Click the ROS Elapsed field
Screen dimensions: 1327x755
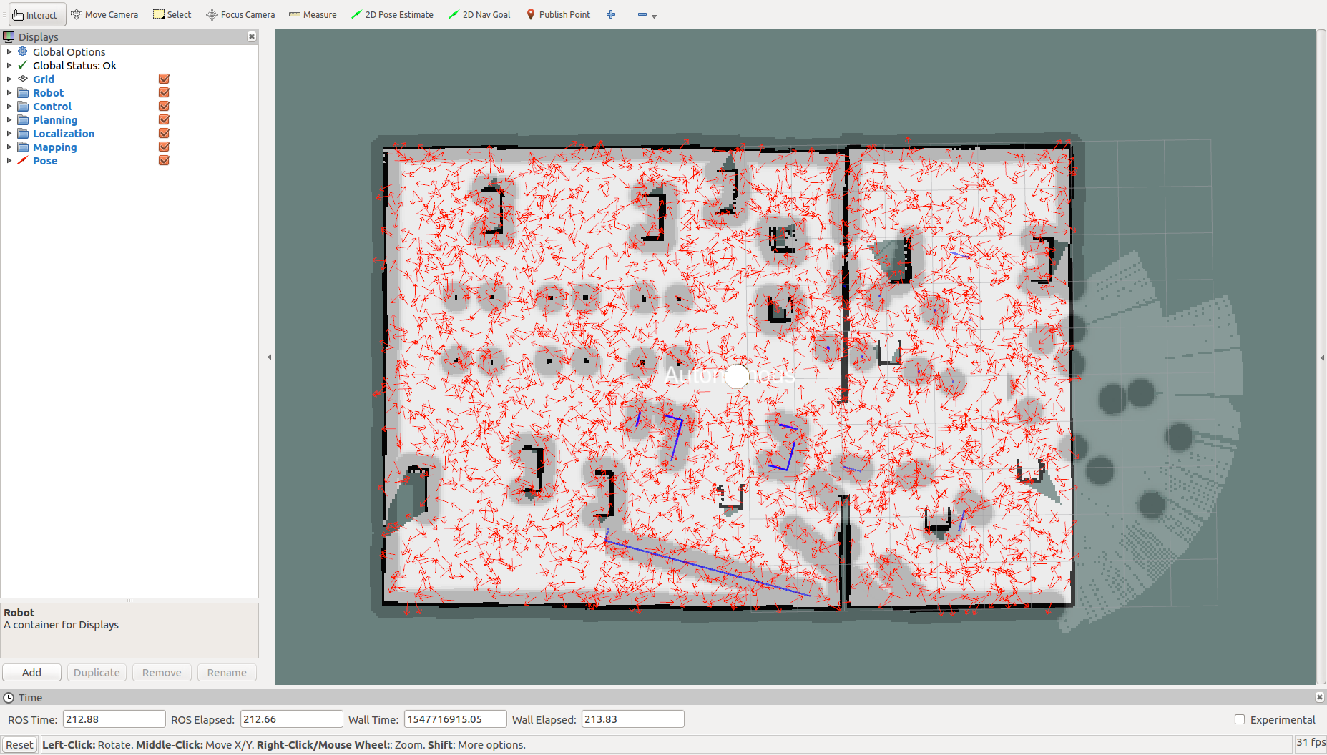pos(291,719)
